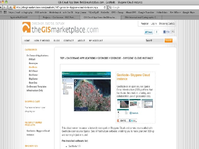Click the site Search text field
This screenshot has width=199, height=149.
point(155,41)
